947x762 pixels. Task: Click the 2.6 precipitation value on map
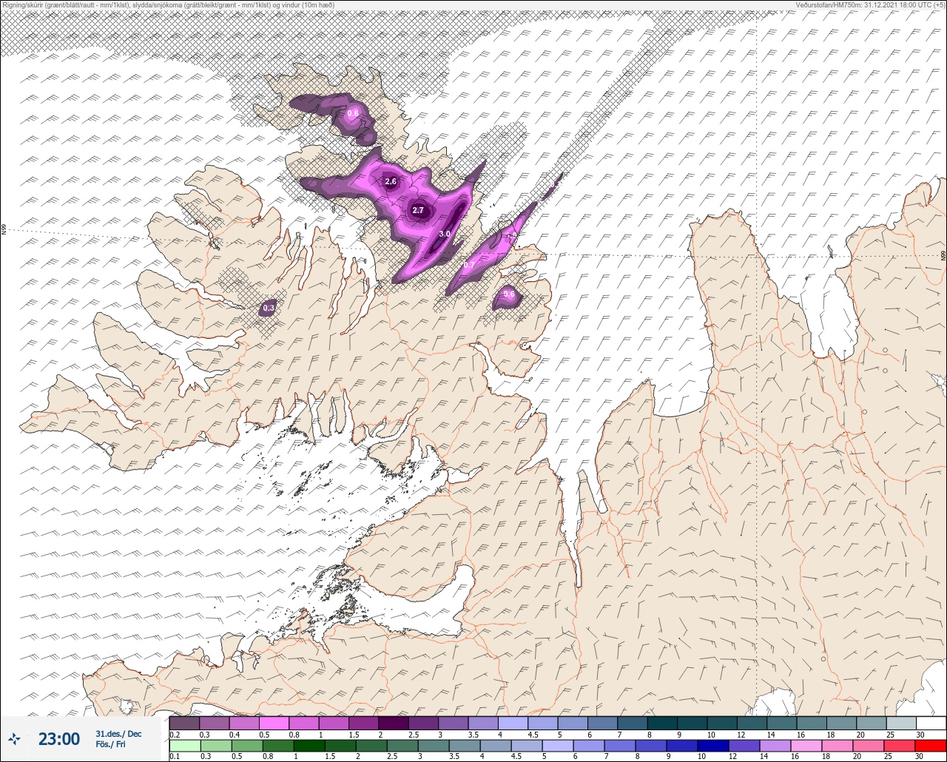coord(391,181)
